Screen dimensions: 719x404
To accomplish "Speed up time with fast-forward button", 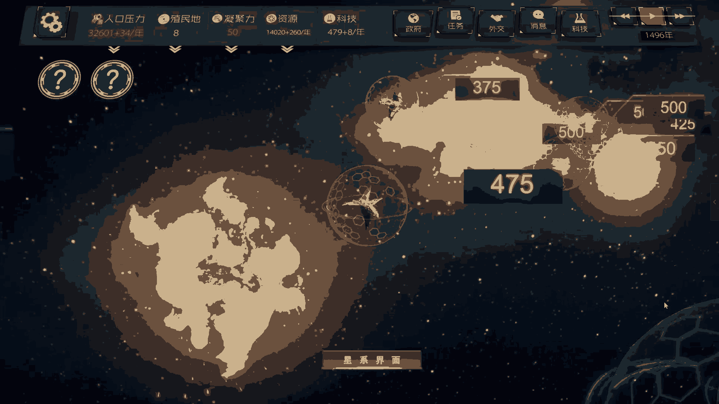I will (680, 16).
